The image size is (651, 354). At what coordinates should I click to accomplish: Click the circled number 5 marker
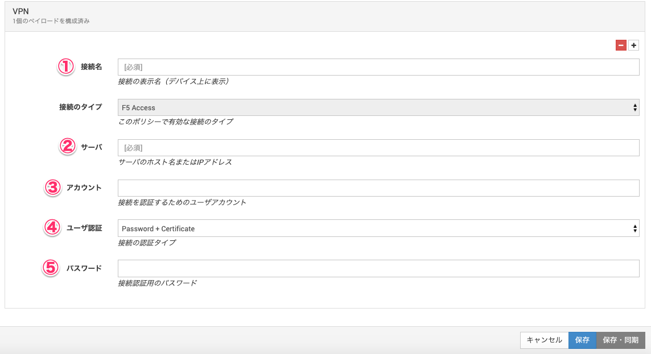[51, 268]
